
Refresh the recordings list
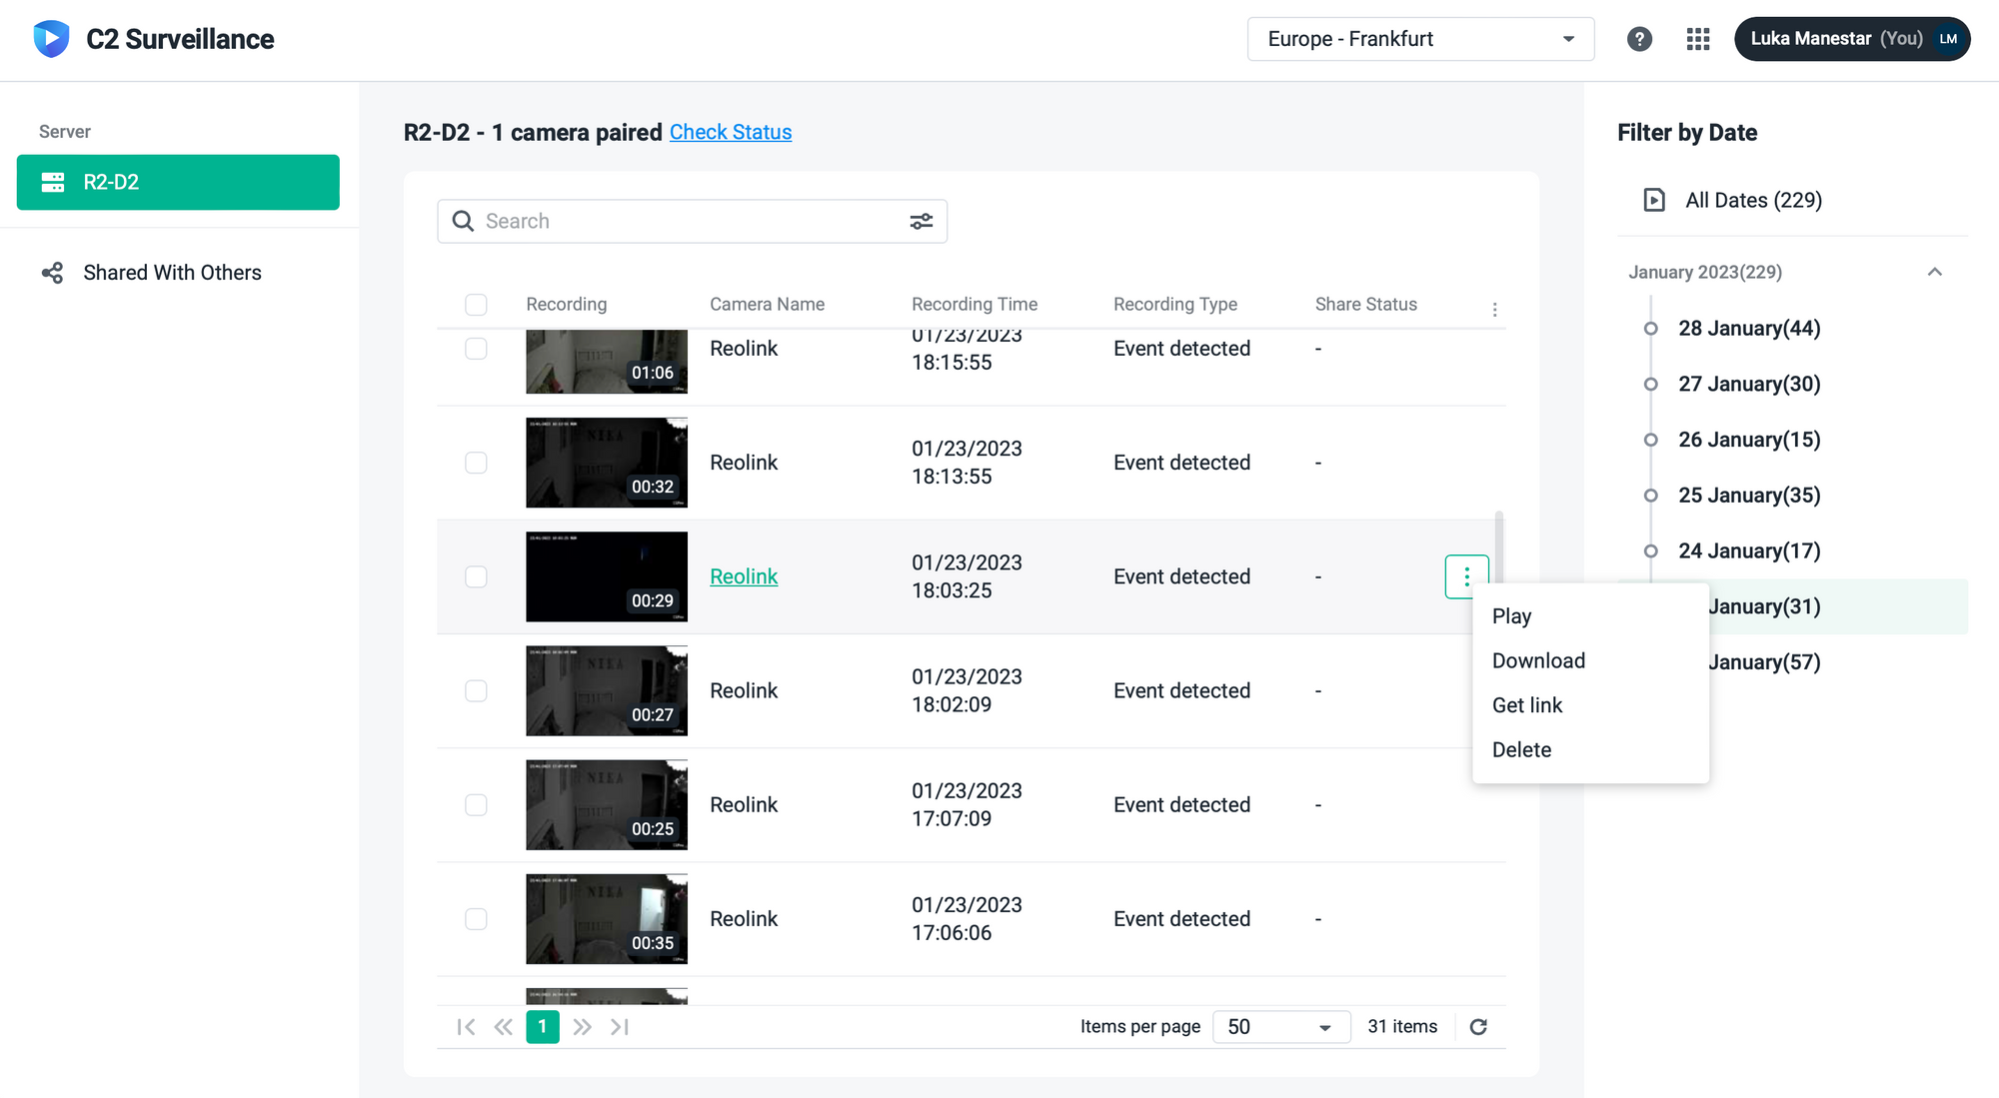tap(1478, 1027)
